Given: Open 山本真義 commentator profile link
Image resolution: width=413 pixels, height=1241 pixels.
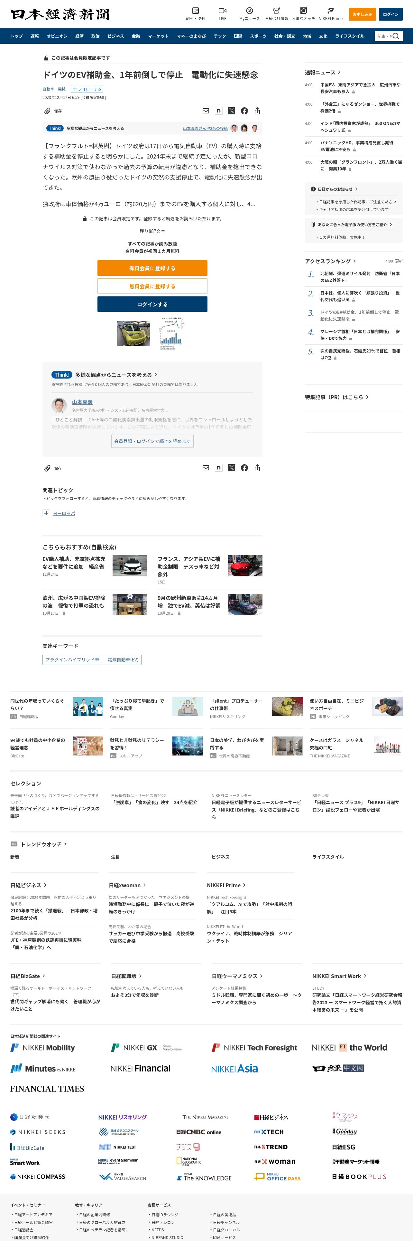Looking at the screenshot, I should point(82,402).
